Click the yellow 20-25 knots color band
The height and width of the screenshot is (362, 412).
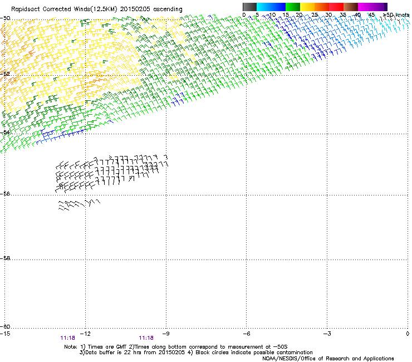[x=307, y=7]
